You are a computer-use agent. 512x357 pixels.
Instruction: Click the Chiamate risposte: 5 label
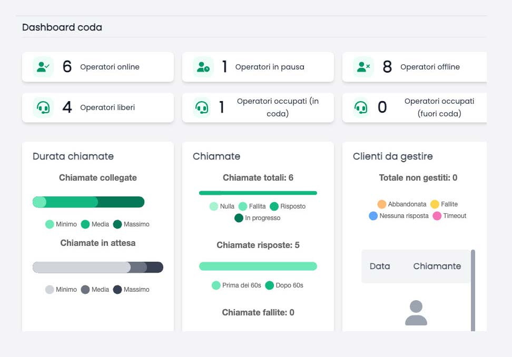(258, 245)
